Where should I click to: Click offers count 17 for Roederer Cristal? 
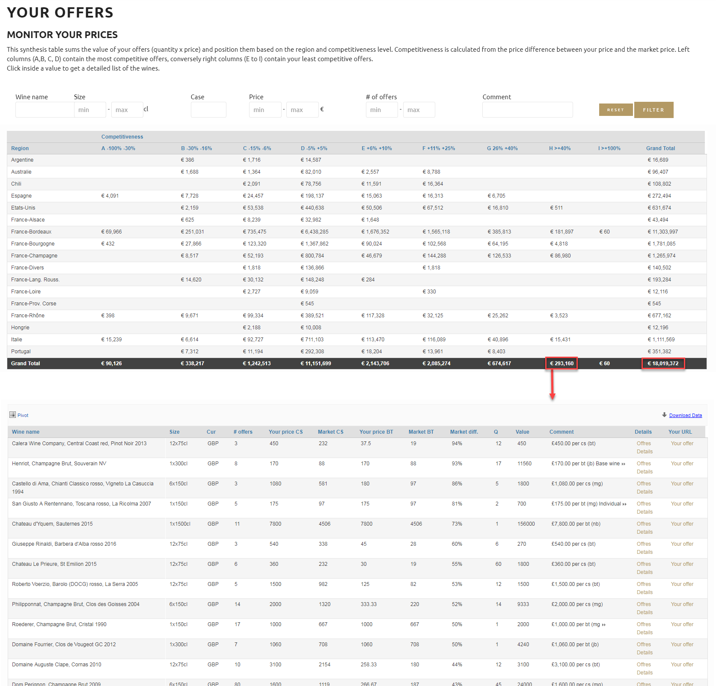[x=238, y=625]
